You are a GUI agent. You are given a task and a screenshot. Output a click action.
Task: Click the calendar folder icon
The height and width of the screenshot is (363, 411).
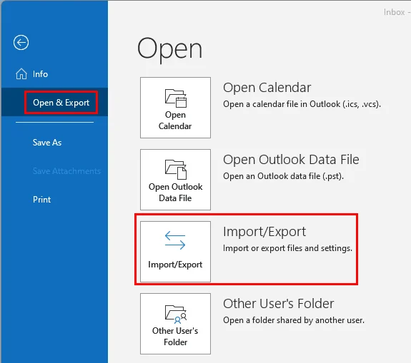point(176,98)
